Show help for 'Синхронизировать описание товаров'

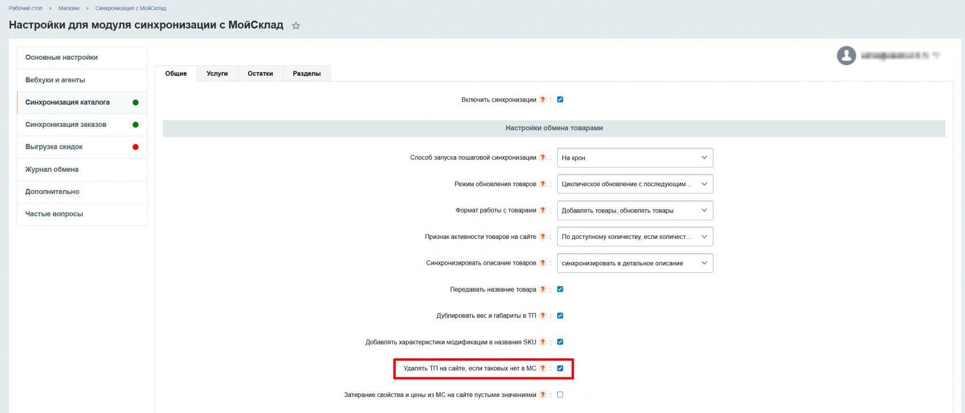pyautogui.click(x=543, y=263)
